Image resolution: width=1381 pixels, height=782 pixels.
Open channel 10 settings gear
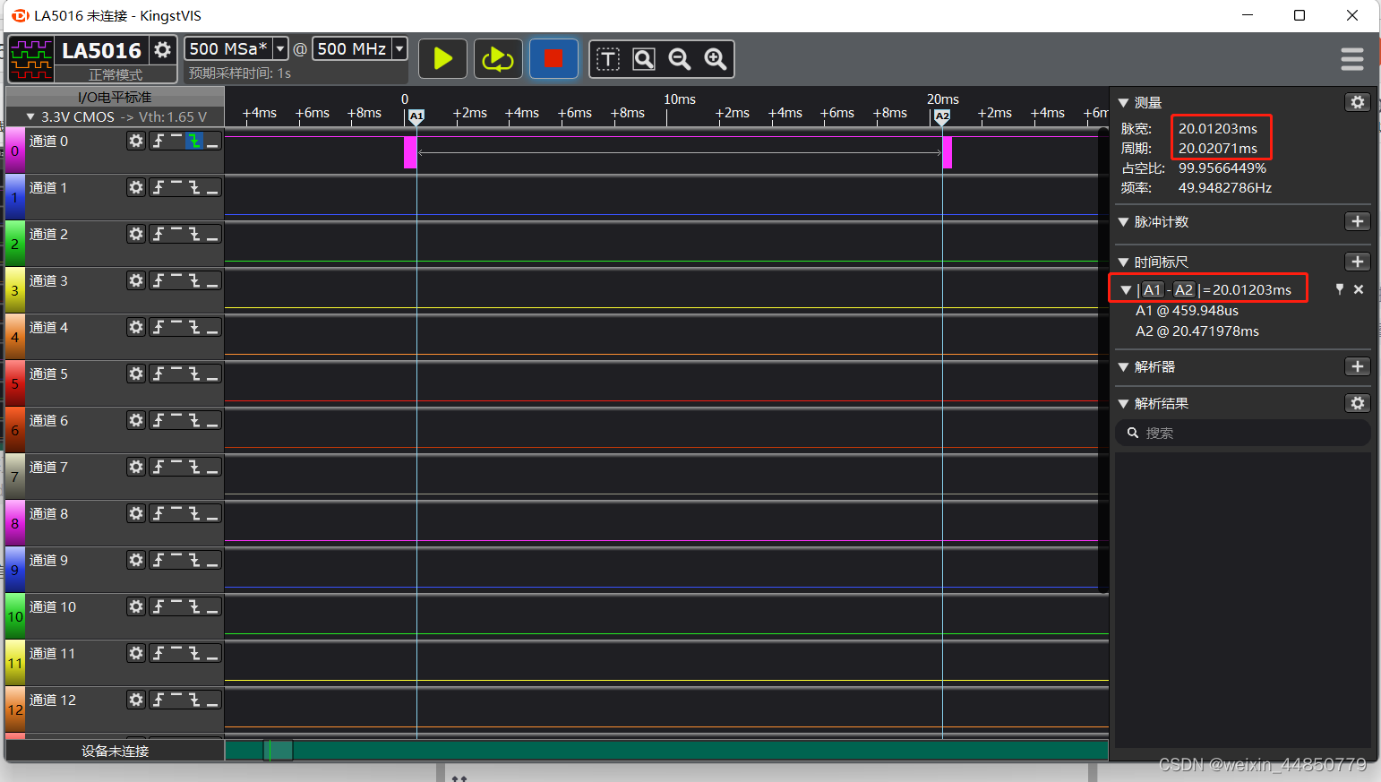(x=136, y=606)
